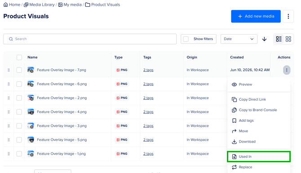Open thumbnail of Feature Overlay Image - 7.png
The image size is (301, 173).
(x=31, y=70)
